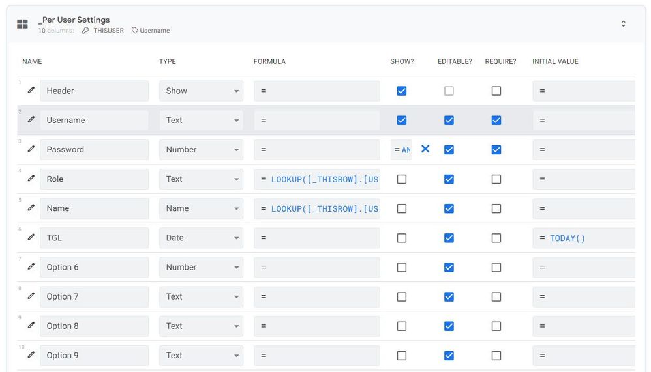This screenshot has width=651, height=372.
Task: Click the Option 6 formula field
Action: coord(317,268)
